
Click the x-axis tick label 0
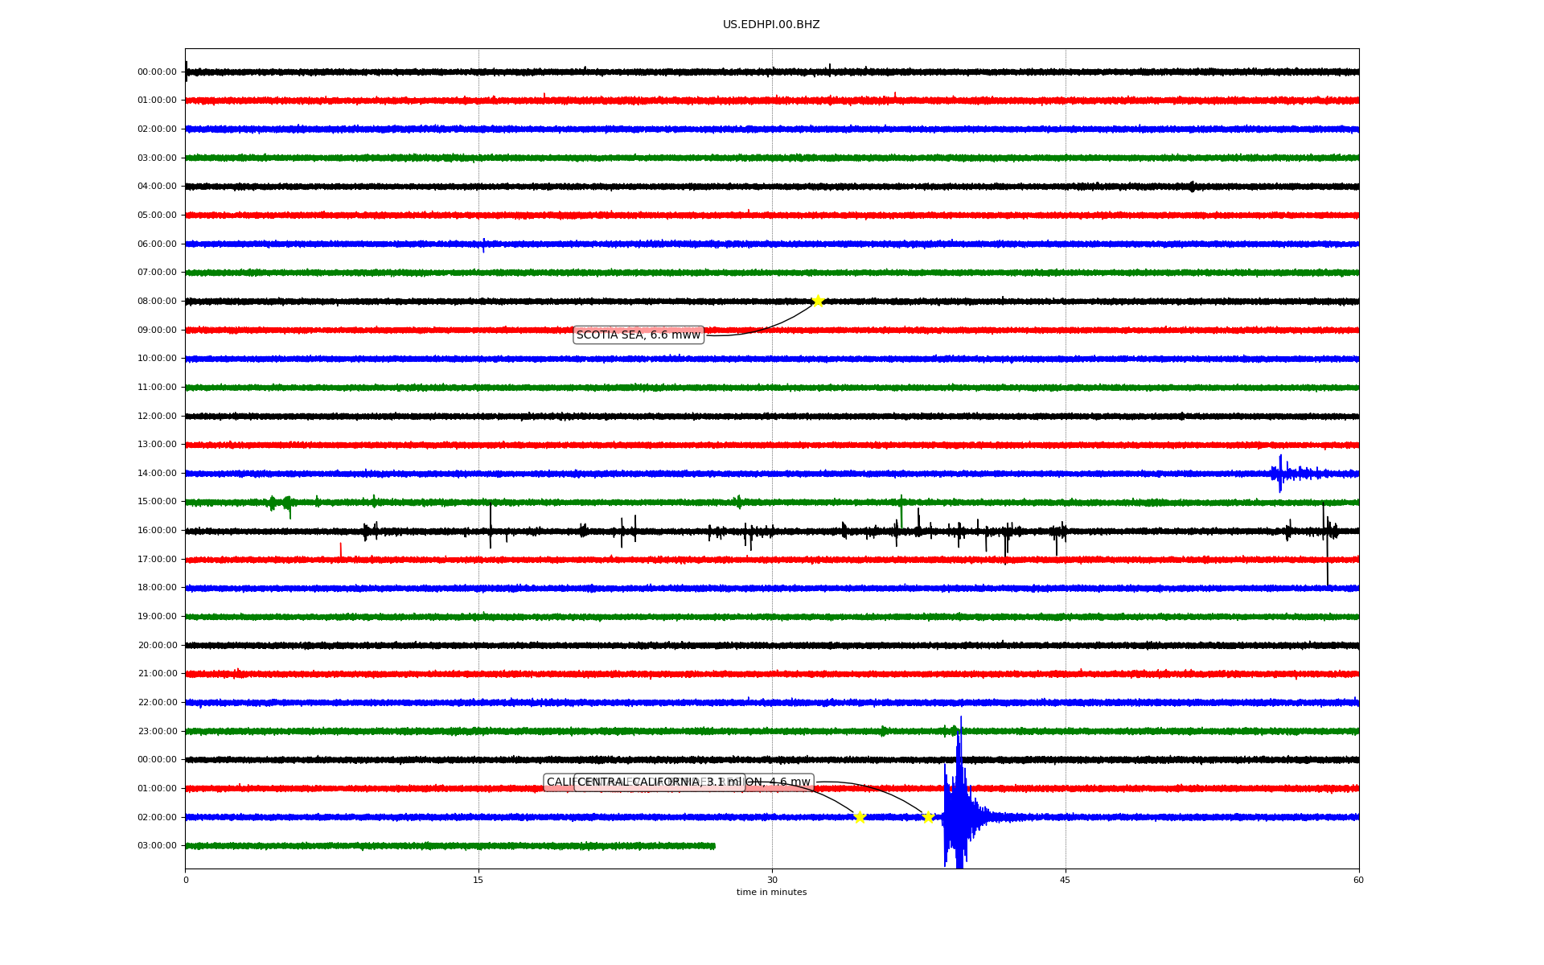[x=186, y=880]
